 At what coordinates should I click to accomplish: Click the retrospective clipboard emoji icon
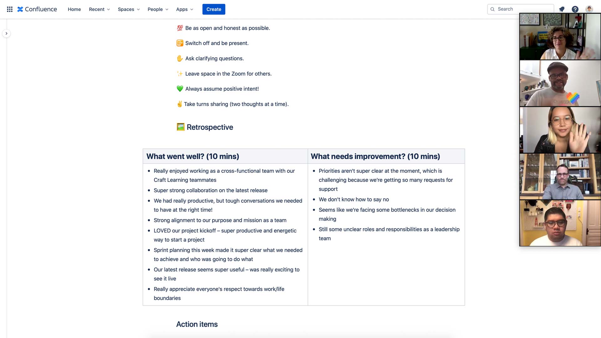point(180,127)
